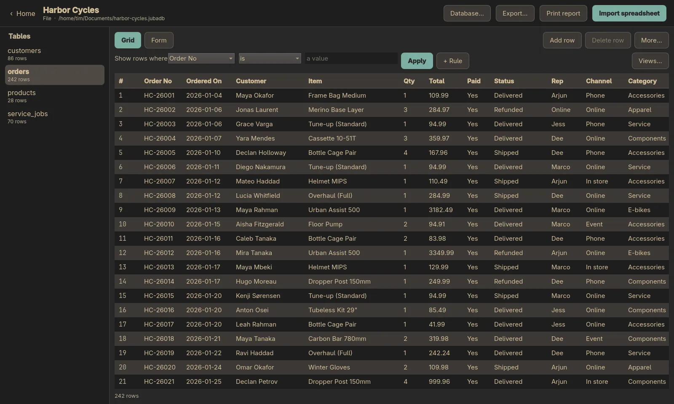Click the Ordered On column header
This screenshot has width=674, height=404.
coord(204,81)
